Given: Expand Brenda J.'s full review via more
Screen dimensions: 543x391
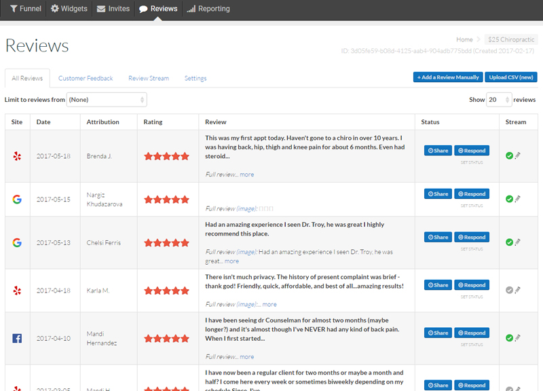Looking at the screenshot, I should pos(246,174).
